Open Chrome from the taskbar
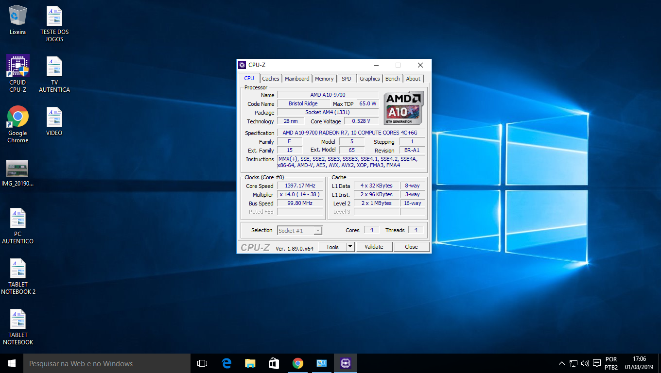The image size is (661, 373). [x=297, y=363]
